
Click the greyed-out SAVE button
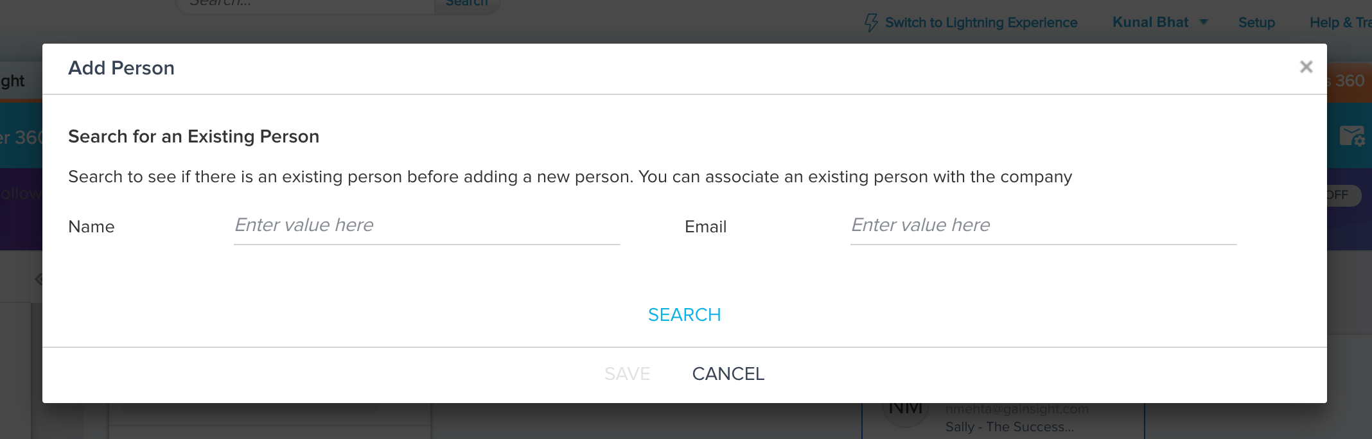(628, 374)
